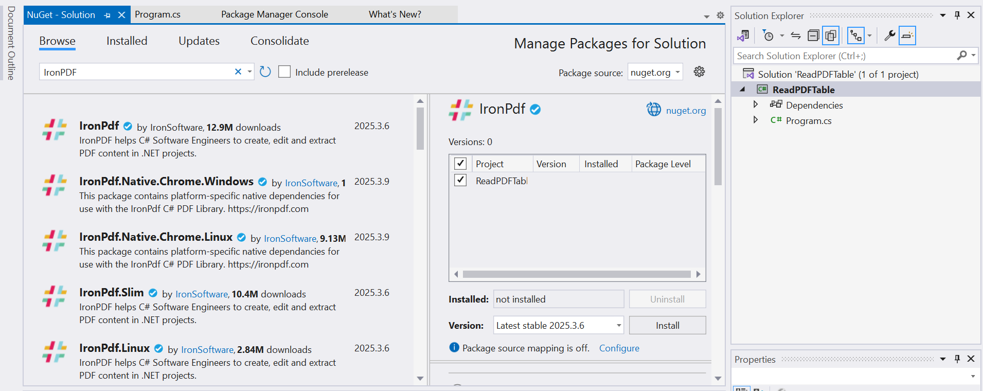This screenshot has height=391, width=983.
Task: Click the search magnifier in Solution Explorer
Action: click(x=961, y=56)
